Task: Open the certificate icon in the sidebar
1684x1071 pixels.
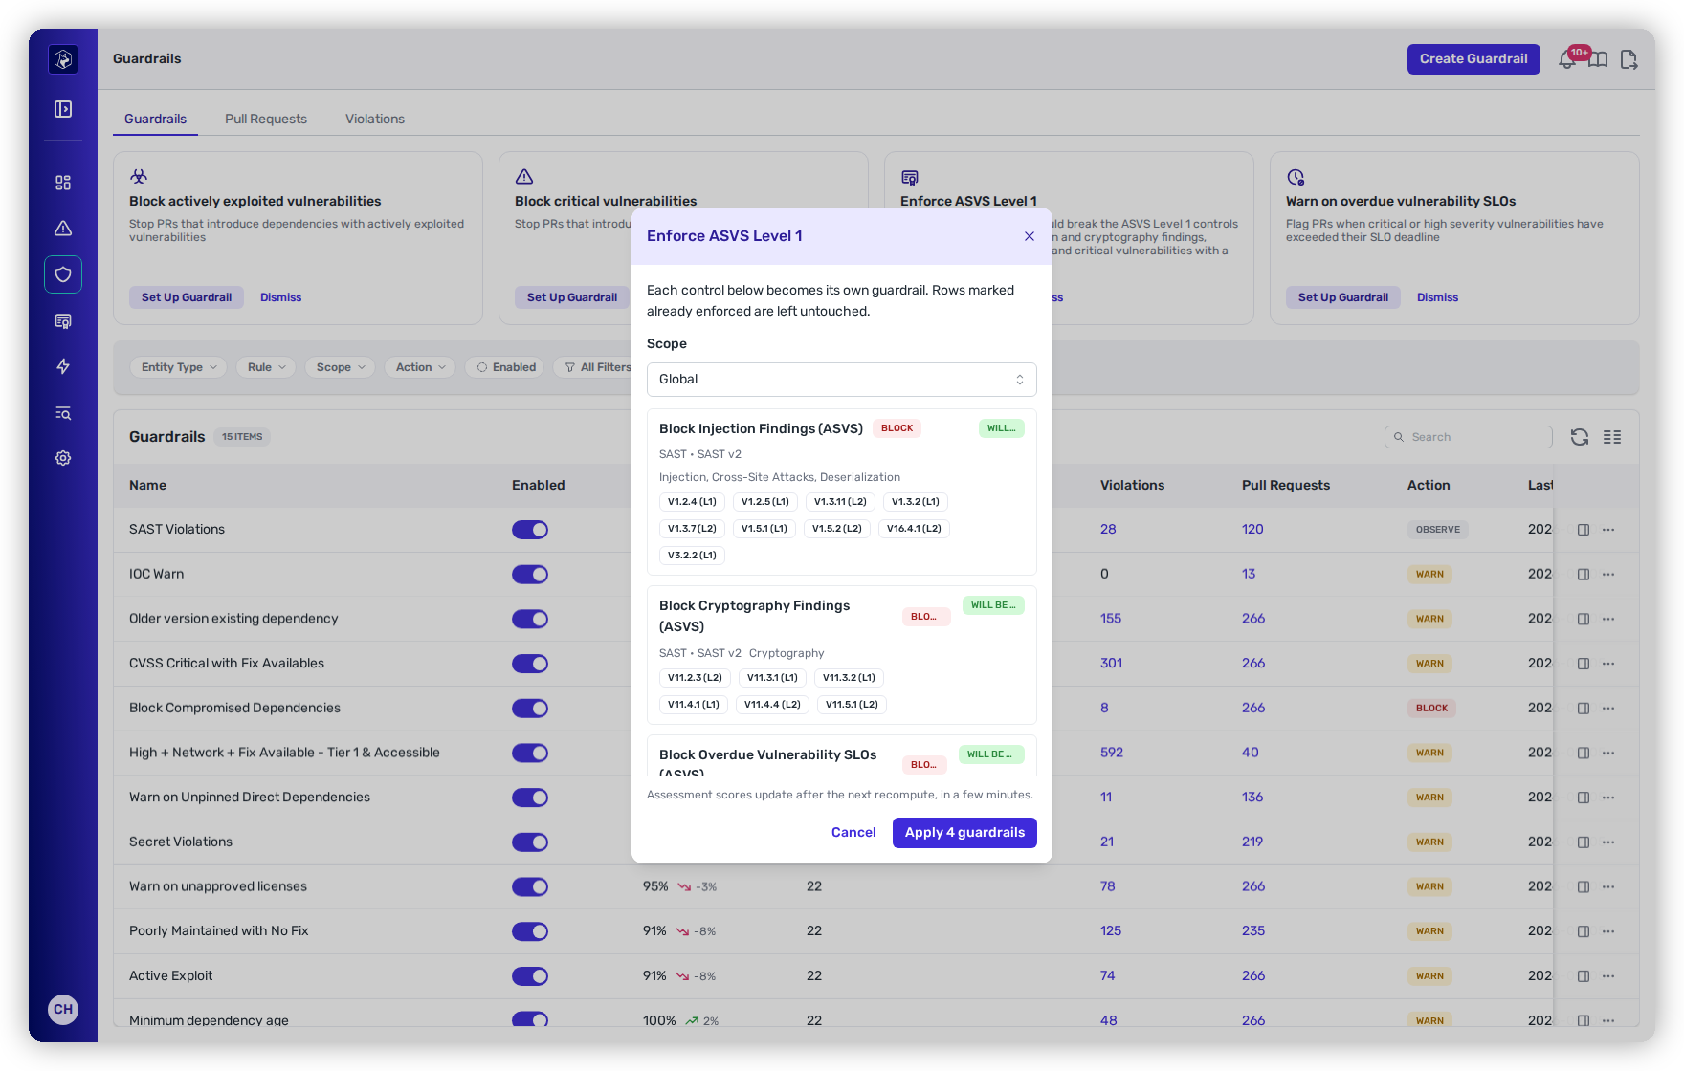Action: click(x=63, y=320)
